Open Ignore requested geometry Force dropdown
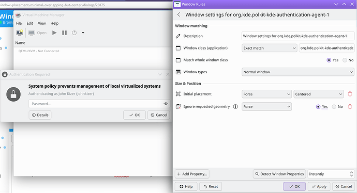Viewport: 357px width, 193px height. point(266,106)
